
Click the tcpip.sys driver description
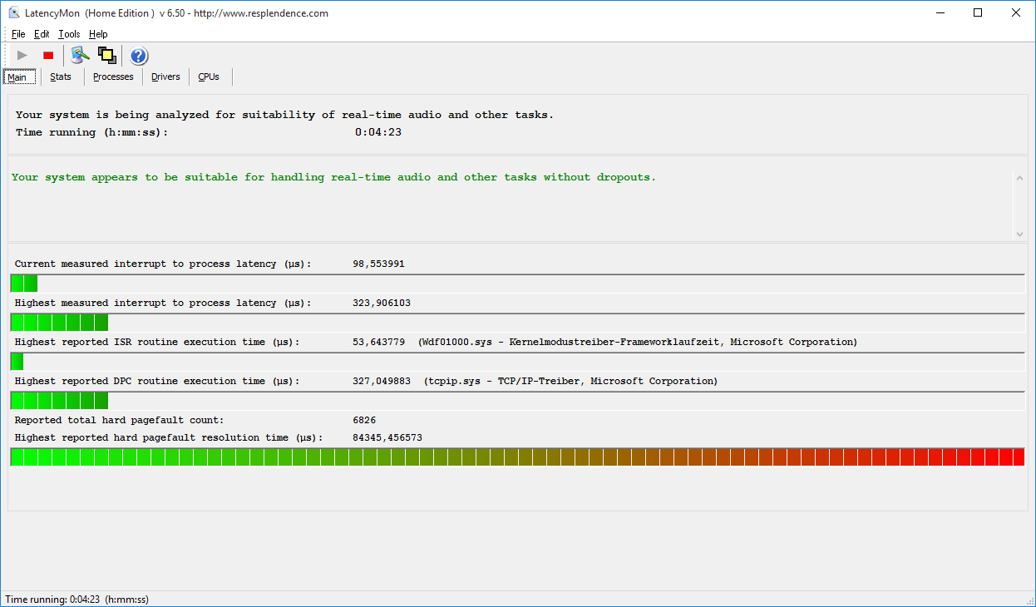tap(570, 381)
